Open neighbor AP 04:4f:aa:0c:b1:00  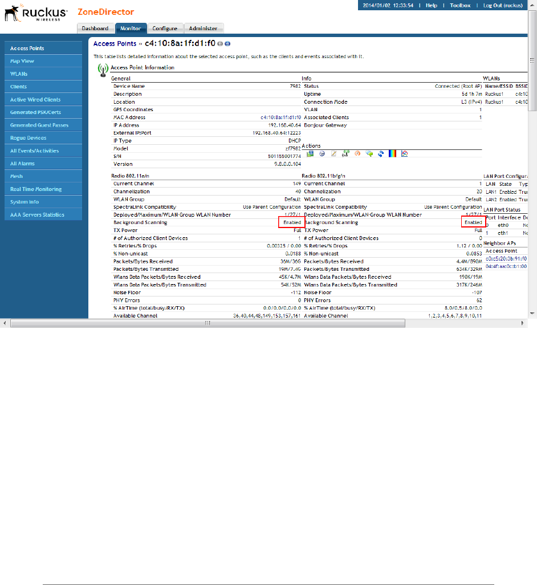point(506,266)
